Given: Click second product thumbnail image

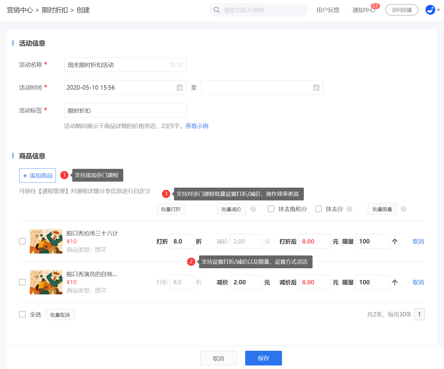Looking at the screenshot, I should pos(46,282).
